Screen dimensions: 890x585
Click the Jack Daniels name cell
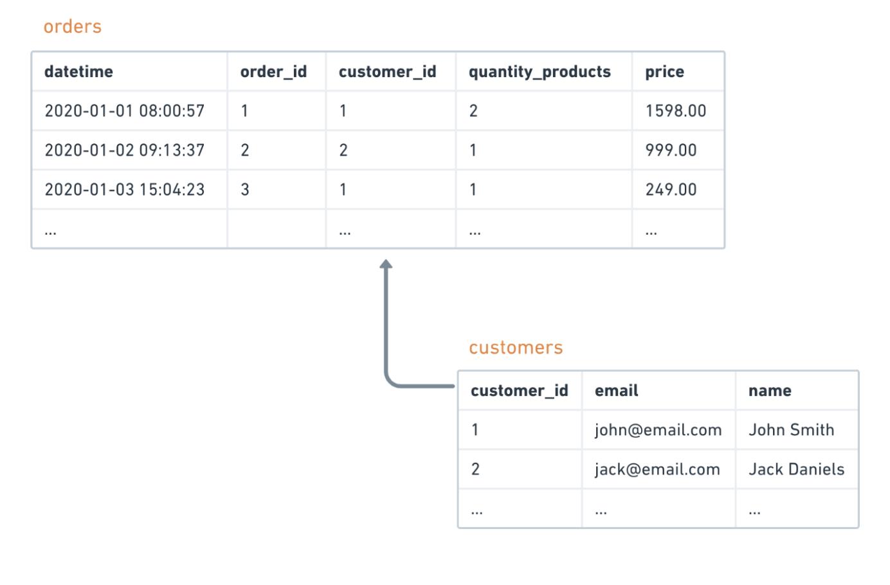(796, 469)
